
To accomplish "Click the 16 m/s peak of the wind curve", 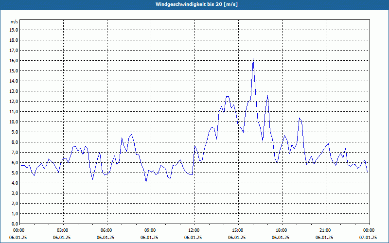I will 253,59.
